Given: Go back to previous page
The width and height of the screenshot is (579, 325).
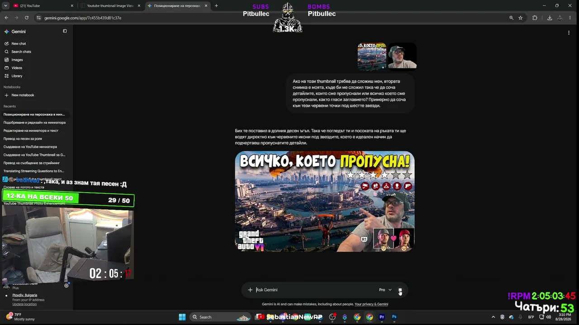Looking at the screenshot, I should (6, 18).
